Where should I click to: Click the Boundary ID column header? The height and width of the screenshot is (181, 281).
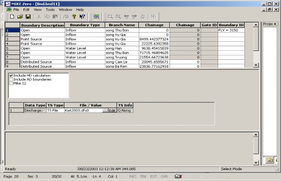click(231, 25)
